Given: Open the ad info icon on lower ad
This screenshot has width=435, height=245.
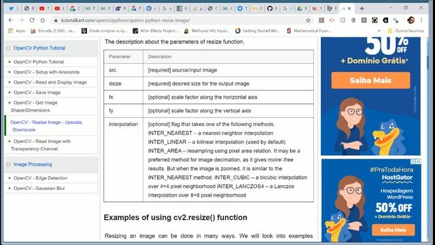Looking at the screenshot, I should pos(413,162).
